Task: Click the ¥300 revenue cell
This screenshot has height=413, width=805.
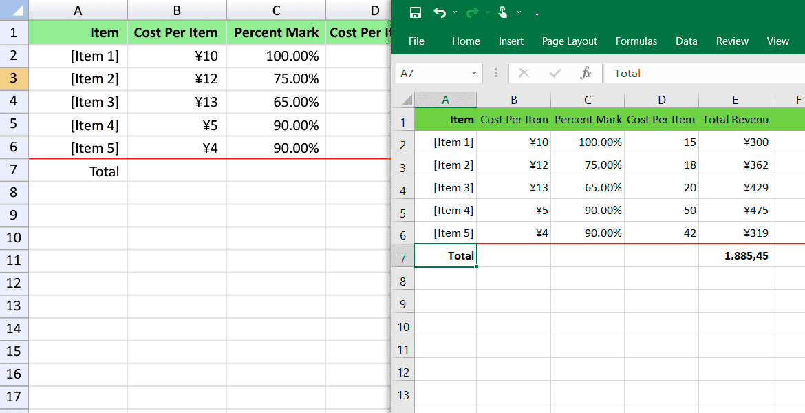Action: click(x=735, y=142)
